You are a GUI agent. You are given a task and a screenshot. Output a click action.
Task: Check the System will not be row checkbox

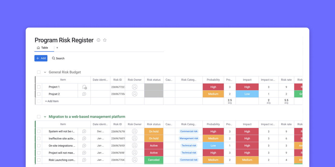(39, 132)
